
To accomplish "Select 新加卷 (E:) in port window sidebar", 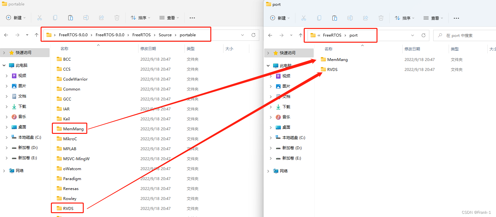I will pos(289,158).
